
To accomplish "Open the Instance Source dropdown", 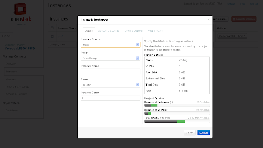I will pyautogui.click(x=111, y=45).
